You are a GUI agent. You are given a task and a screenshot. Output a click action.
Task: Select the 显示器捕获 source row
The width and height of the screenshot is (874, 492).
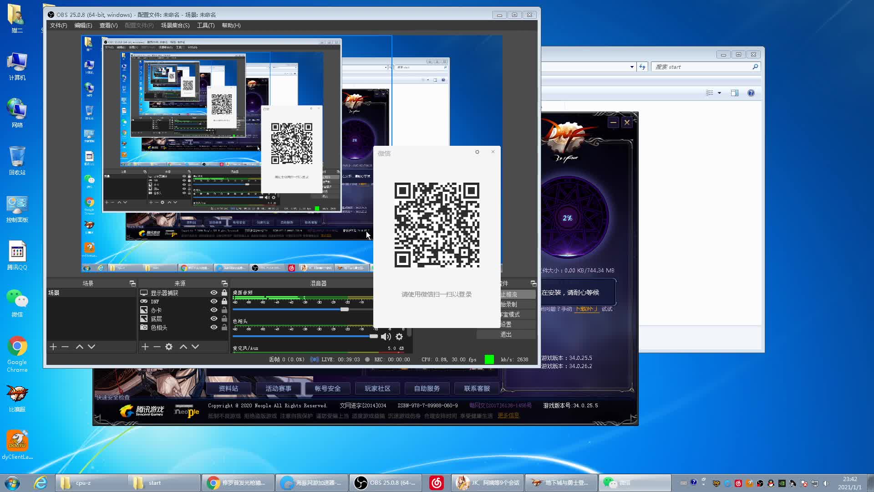point(183,293)
